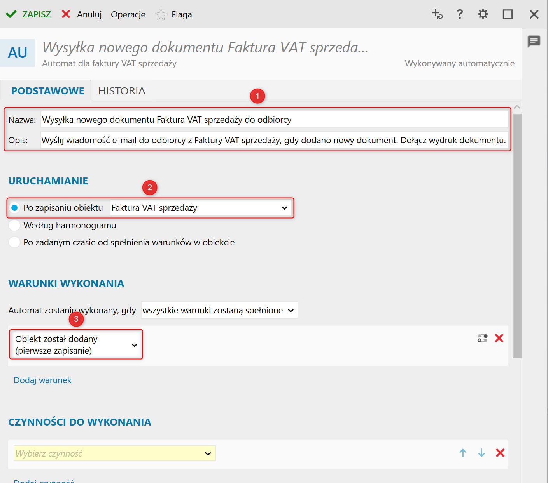548x483 pixels.
Task: Move the action up with the arrow
Action: click(x=463, y=453)
